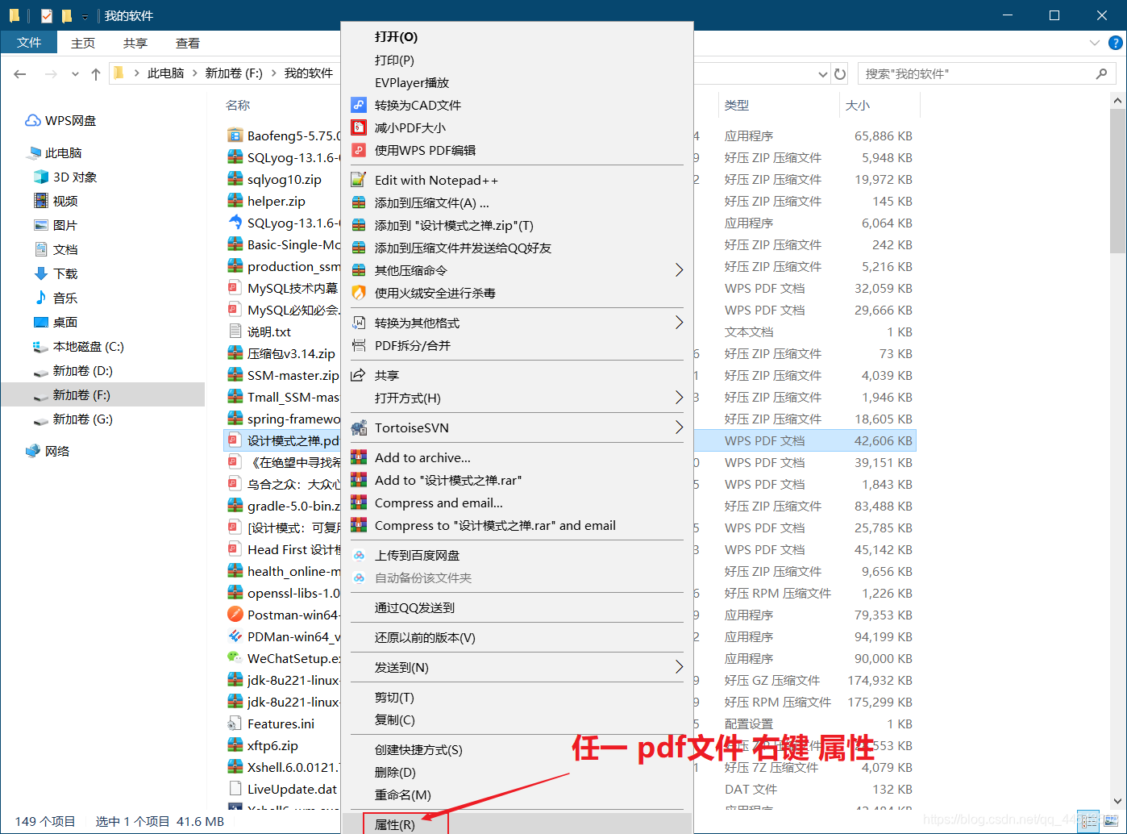Open the address bar history dropdown
Viewport: 1127px width, 834px height.
(x=823, y=74)
